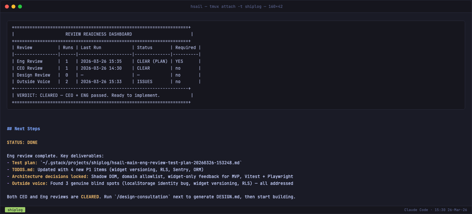472x214 pixels.
Task: Click the '/design-consultation' command text
Action: (142, 197)
